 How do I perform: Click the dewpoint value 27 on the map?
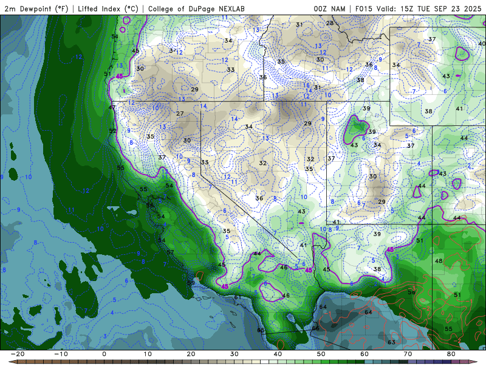click(180, 114)
